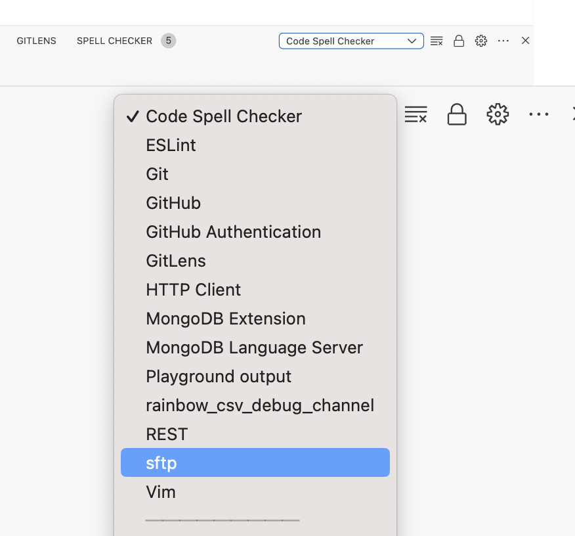Close the panel using the small X icon
Viewport: 575px width, 536px height.
pos(525,41)
